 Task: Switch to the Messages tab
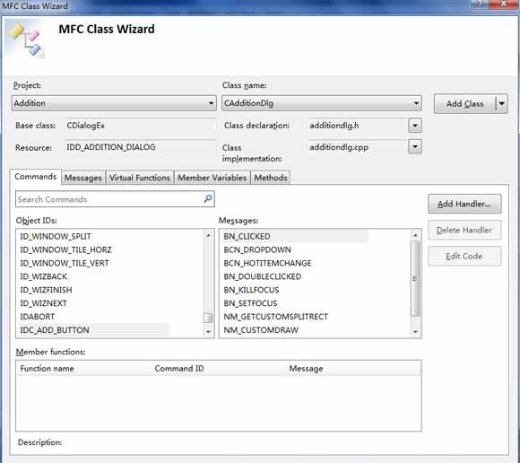pos(83,178)
